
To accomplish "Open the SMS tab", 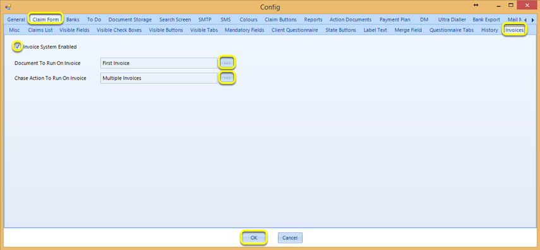I will (225, 20).
